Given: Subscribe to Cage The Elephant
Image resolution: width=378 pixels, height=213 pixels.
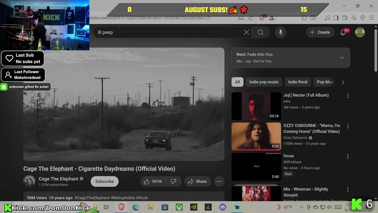Looking at the screenshot, I should [105, 181].
